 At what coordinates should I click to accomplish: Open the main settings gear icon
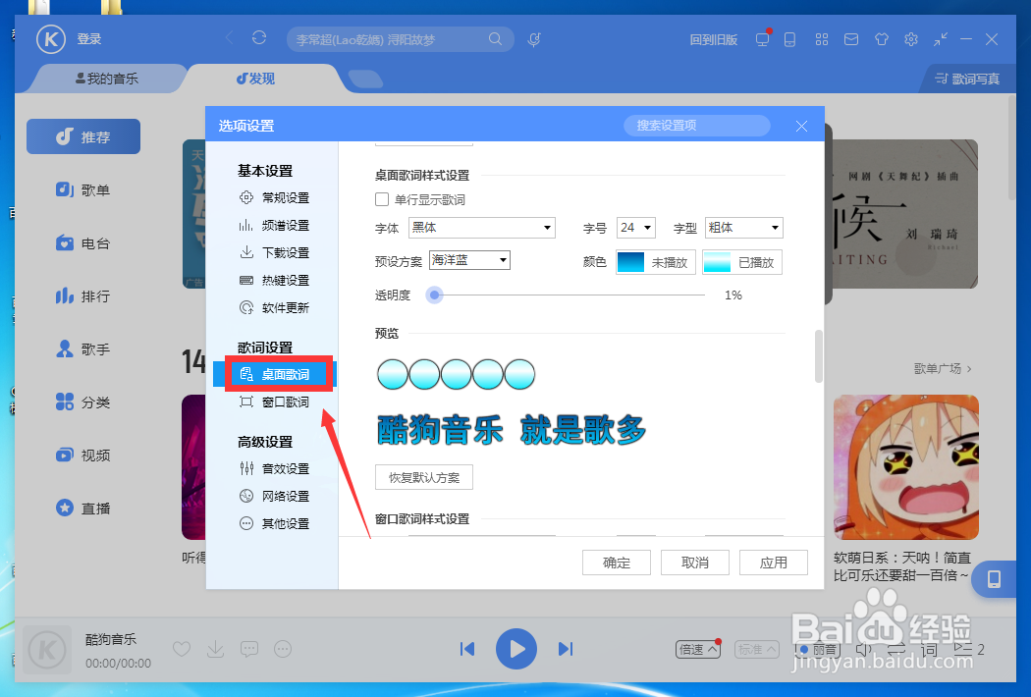[910, 39]
